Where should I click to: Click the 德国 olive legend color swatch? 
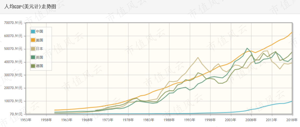click(33, 66)
